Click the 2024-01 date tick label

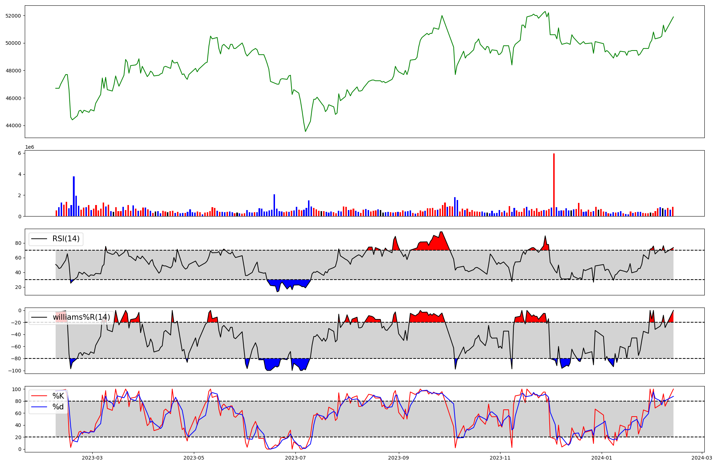pos(601,458)
